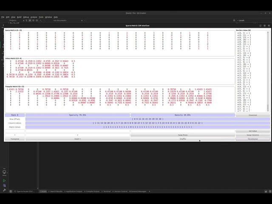The width and height of the screenshot is (272, 204).
Task: Open the Edit menu
Action: click(x=8, y=17)
